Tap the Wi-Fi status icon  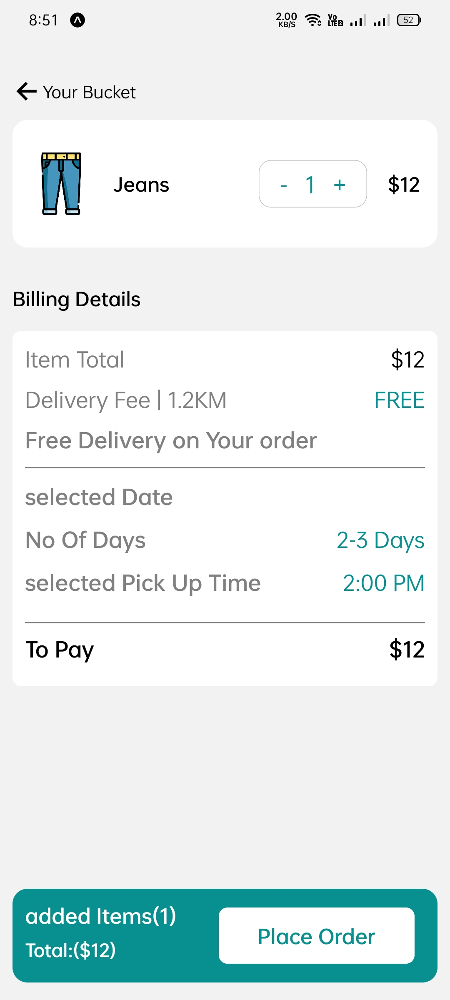coord(312,20)
